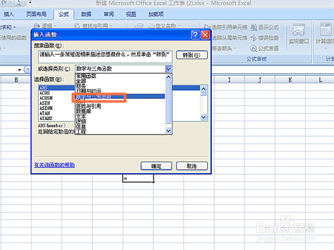Viewport: 334px width, 250px height.
Task: Select column K header
Action: click(290, 79)
